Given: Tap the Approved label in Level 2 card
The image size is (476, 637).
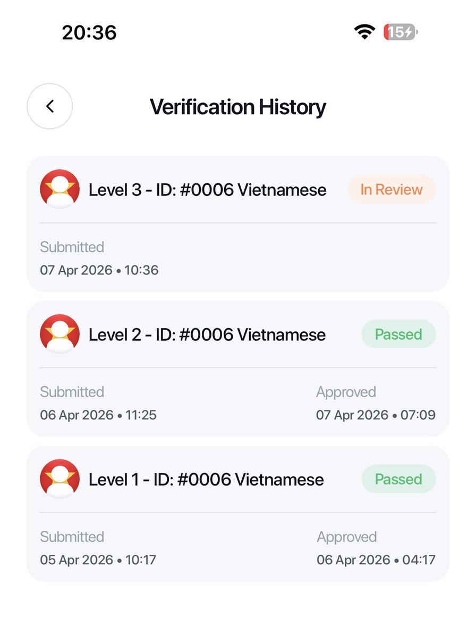Looking at the screenshot, I should coord(346,392).
